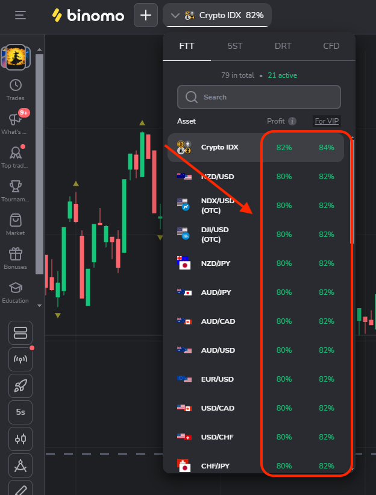The image size is (376, 495).
Task: Open the Bonuses gift icon
Action: coord(15,253)
